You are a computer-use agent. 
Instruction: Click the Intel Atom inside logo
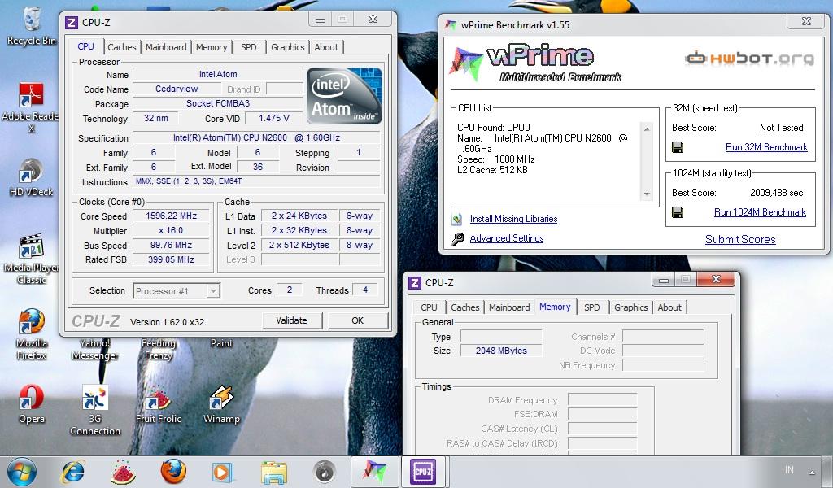click(344, 96)
